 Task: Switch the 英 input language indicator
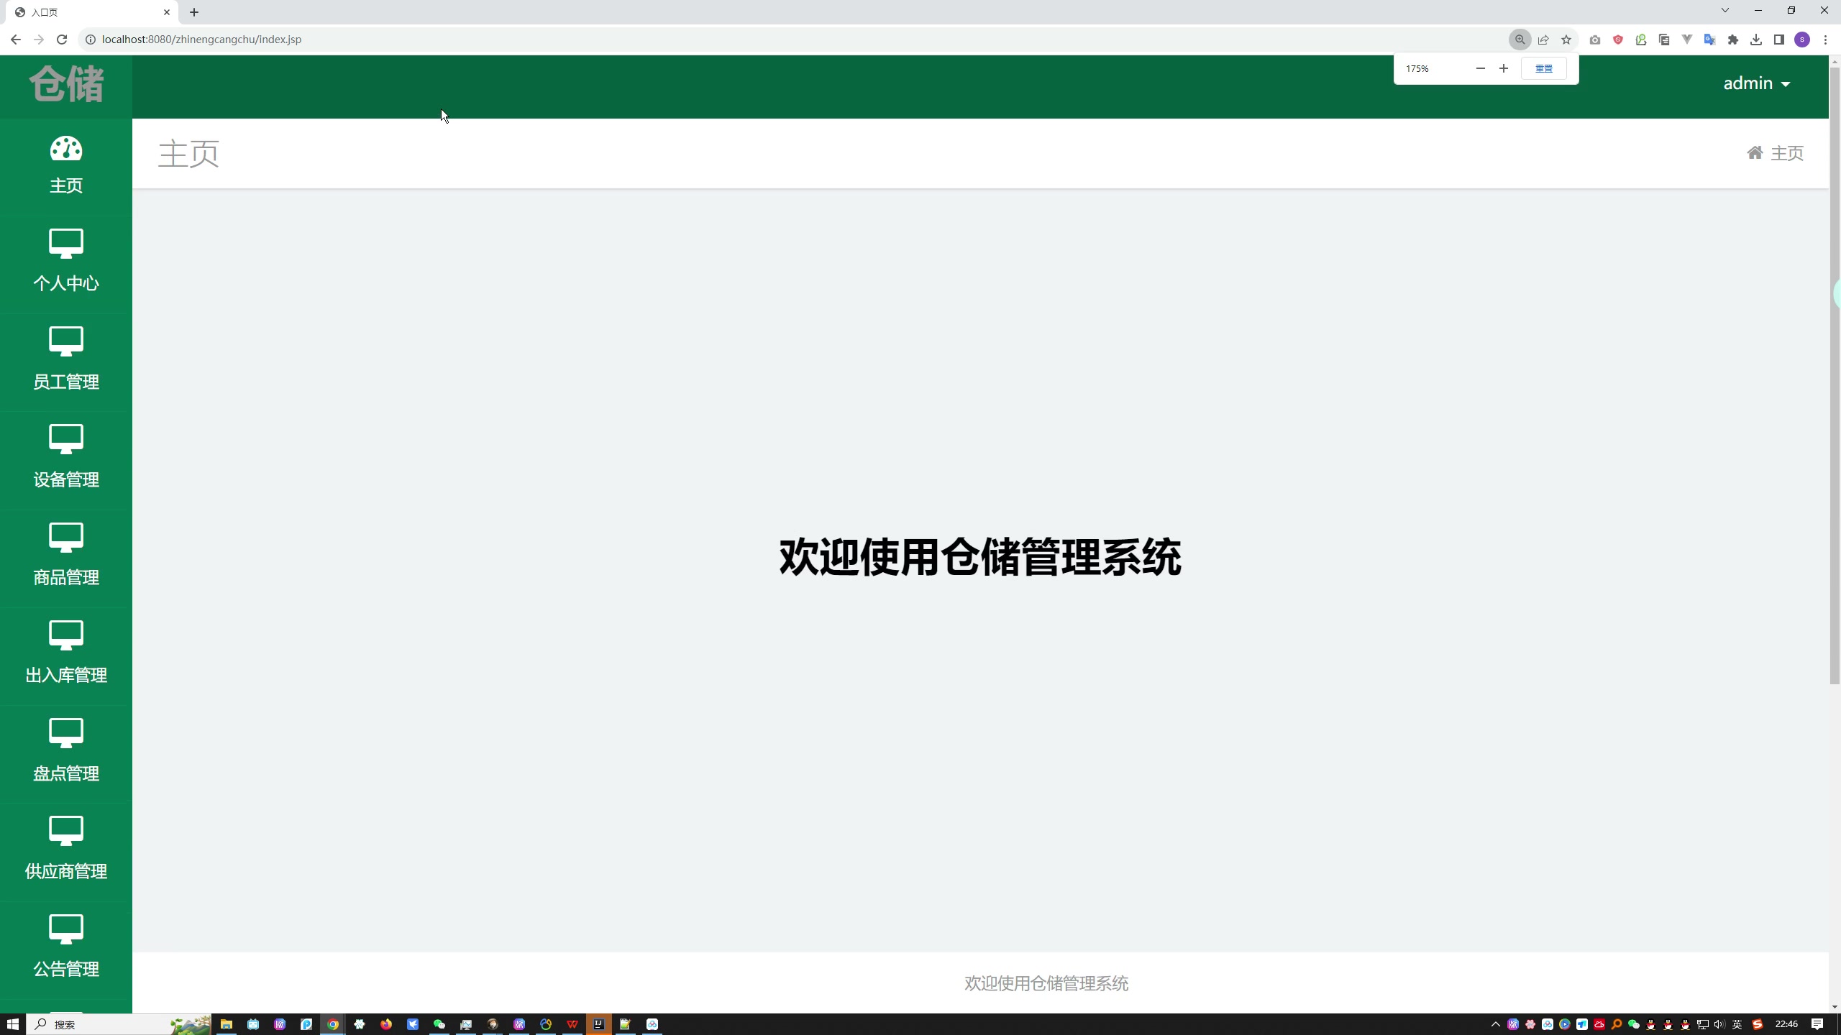[1737, 1024]
